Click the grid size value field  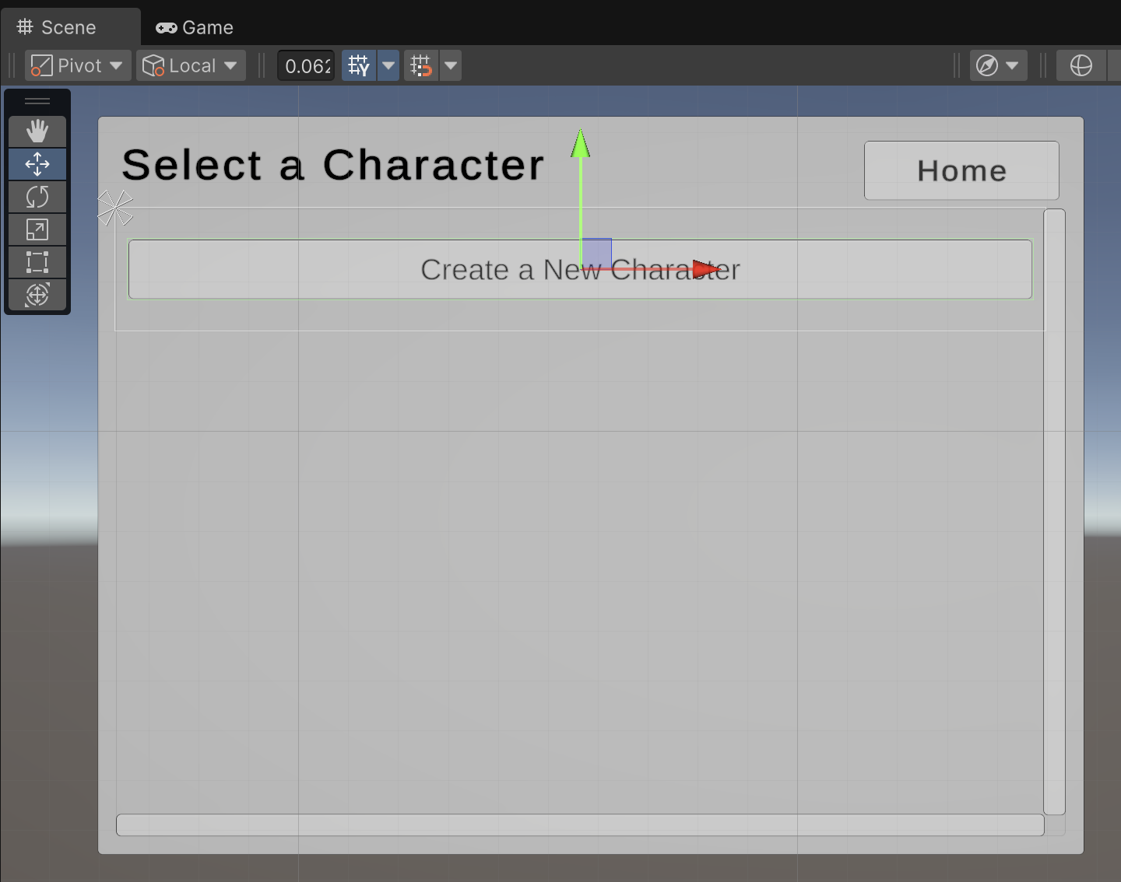[307, 66]
